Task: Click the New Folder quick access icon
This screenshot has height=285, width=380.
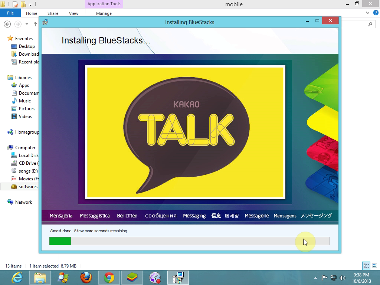Action: (23, 4)
